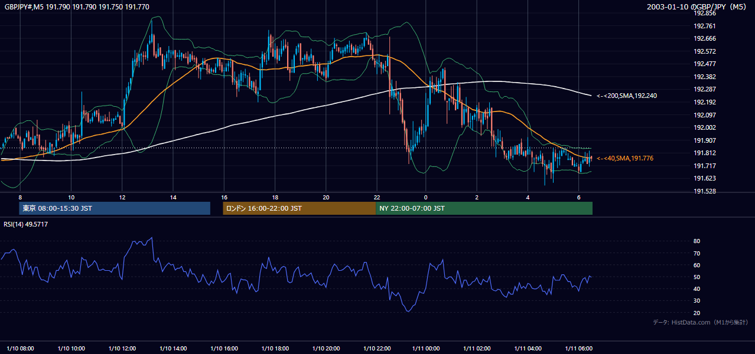The height and width of the screenshot is (354, 755).
Task: Select the Tokyo 08:00-15:30 JST session bar
Action: (115, 208)
